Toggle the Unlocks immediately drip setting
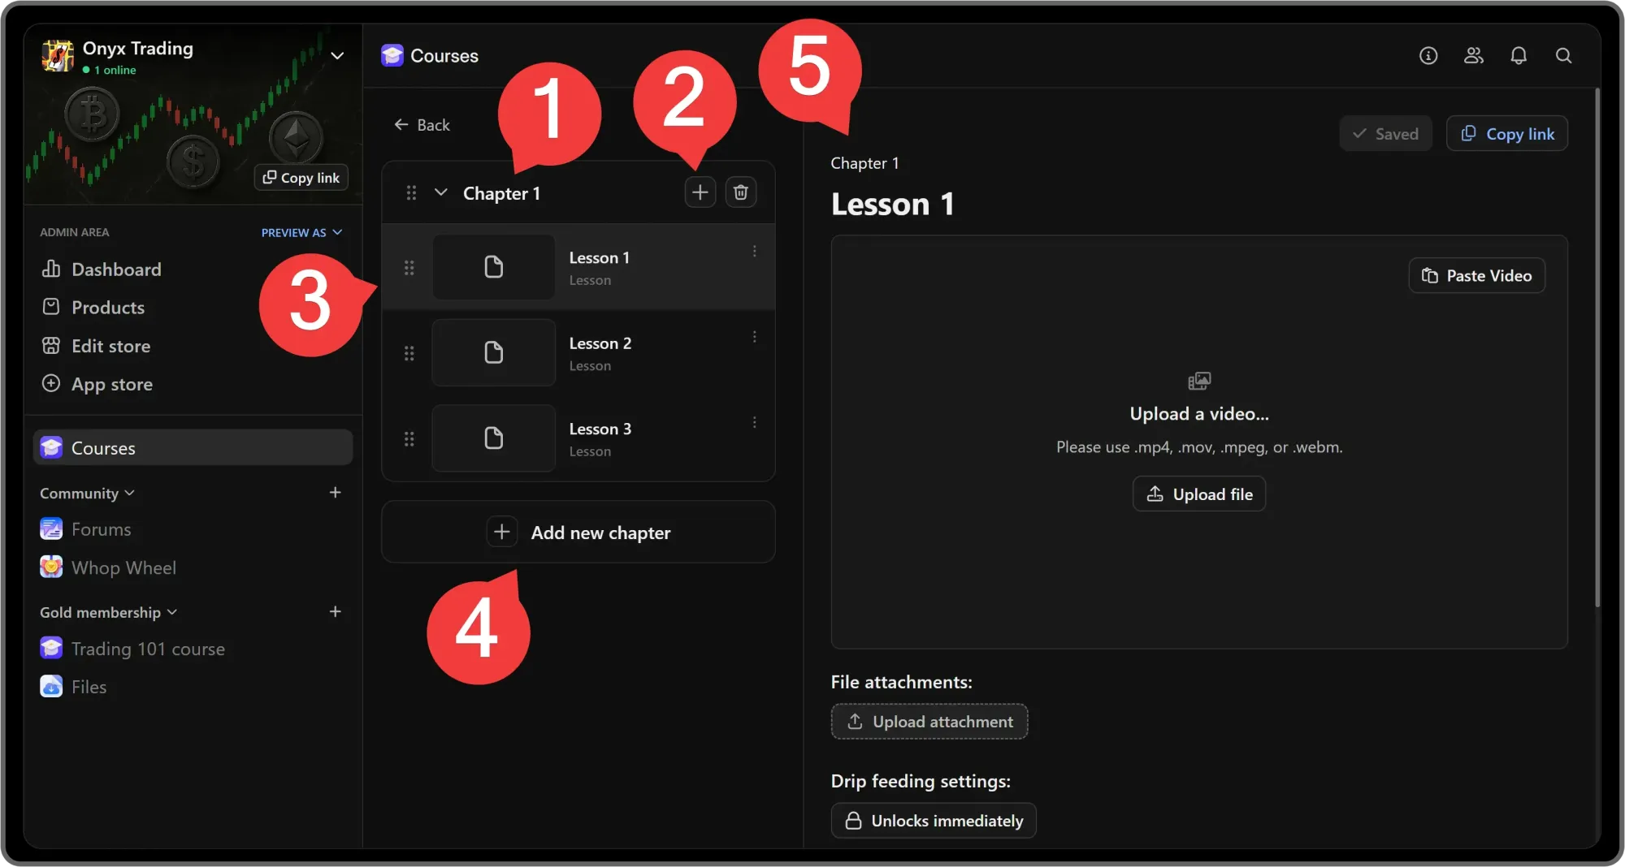The image size is (1625, 867). pos(933,821)
